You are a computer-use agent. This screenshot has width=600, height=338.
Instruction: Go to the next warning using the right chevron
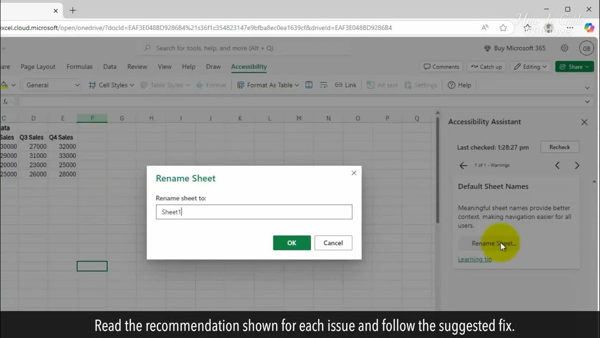click(577, 165)
